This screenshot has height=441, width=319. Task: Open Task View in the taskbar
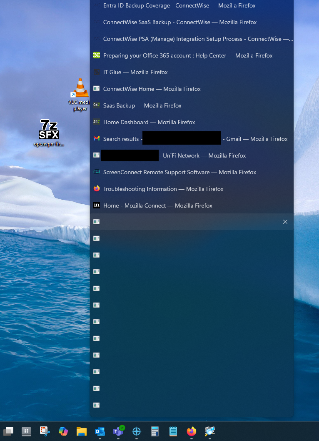pos(9,431)
